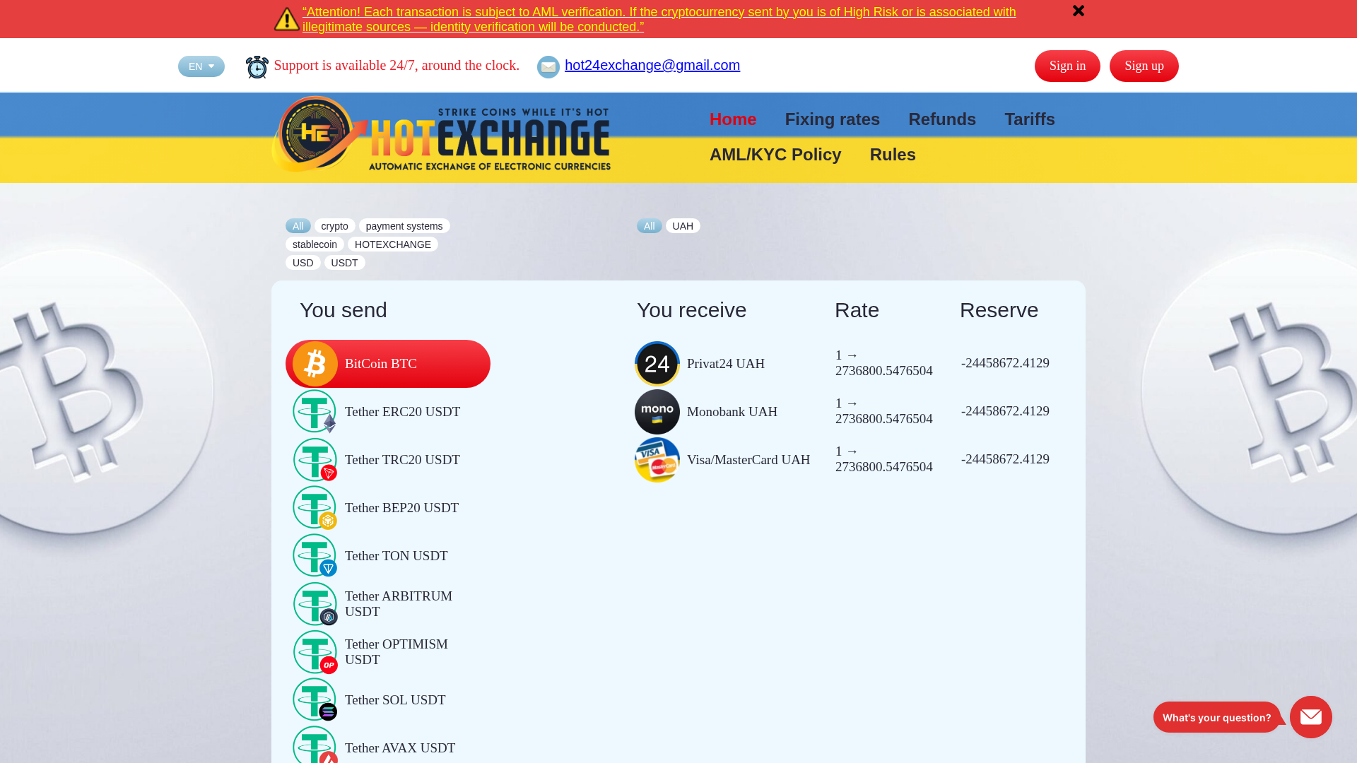The height and width of the screenshot is (763, 1357).
Task: Click the Reserve column header
Action: click(999, 310)
